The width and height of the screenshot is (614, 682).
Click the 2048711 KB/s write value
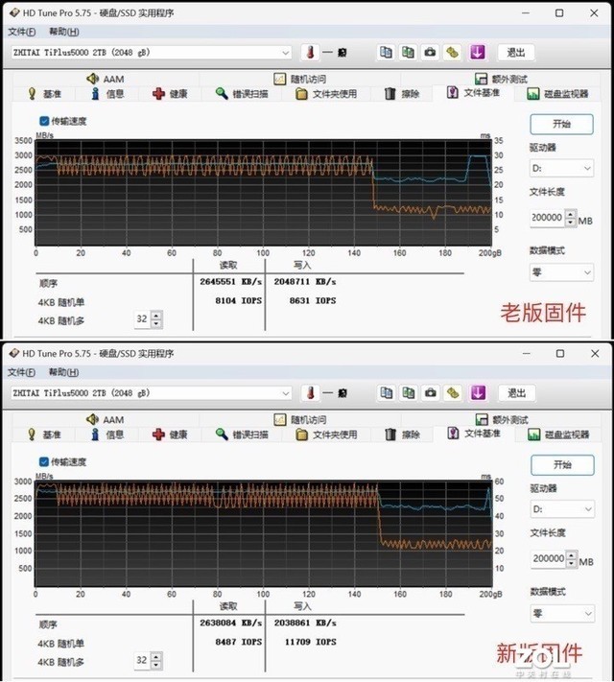pos(305,282)
